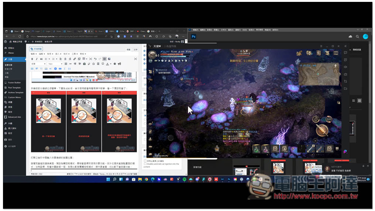Toggle the Auto battle button in game
Viewport: 375px width, 211px height.
(329, 119)
